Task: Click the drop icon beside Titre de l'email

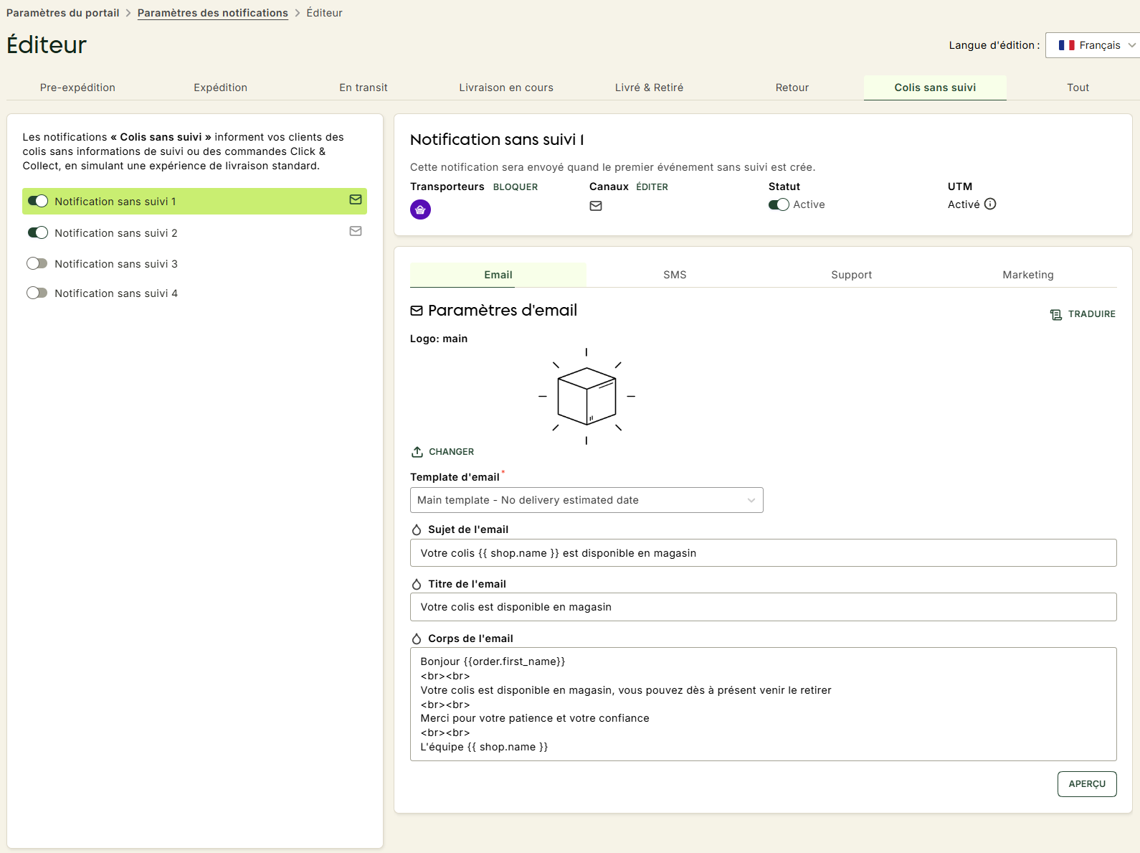Action: [417, 584]
